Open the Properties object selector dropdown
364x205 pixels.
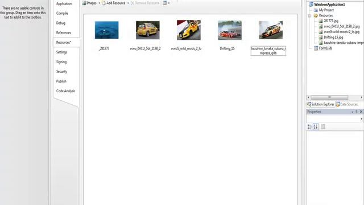361,119
